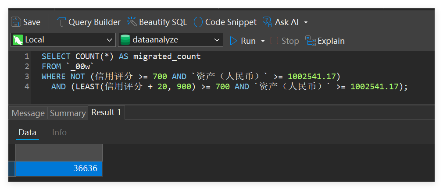Select the result cell 36636
Viewport: 443px width, 190px height.
point(59,169)
